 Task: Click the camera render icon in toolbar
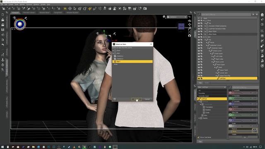[145, 8]
